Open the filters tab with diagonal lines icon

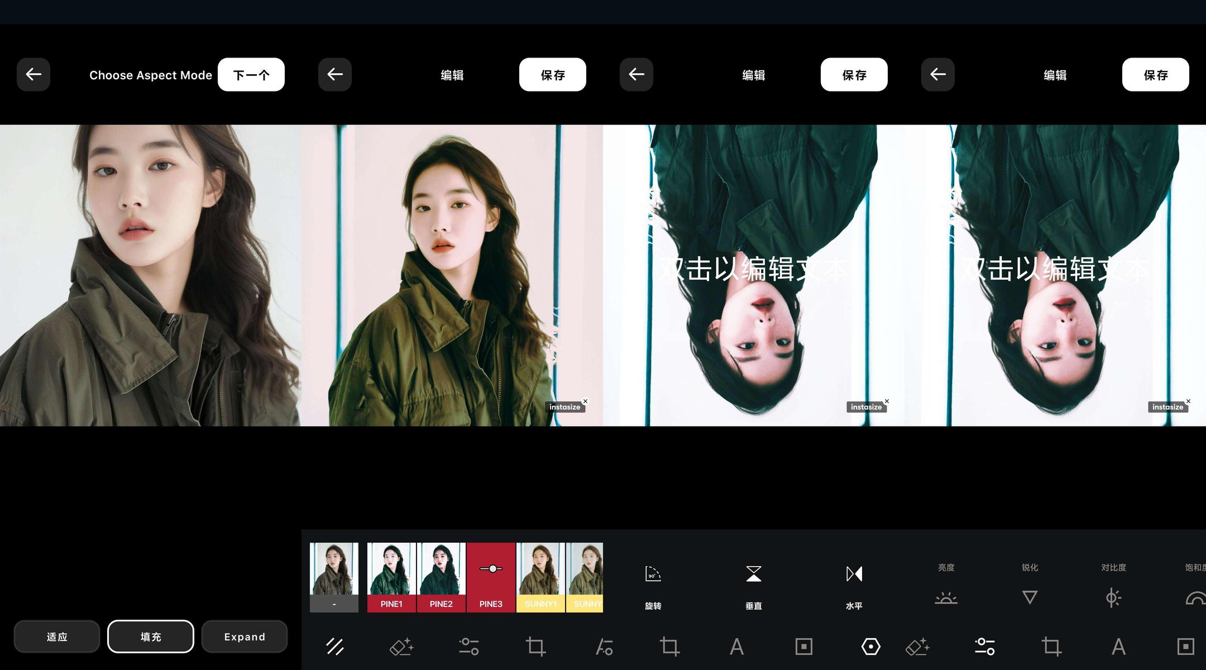[x=335, y=647]
